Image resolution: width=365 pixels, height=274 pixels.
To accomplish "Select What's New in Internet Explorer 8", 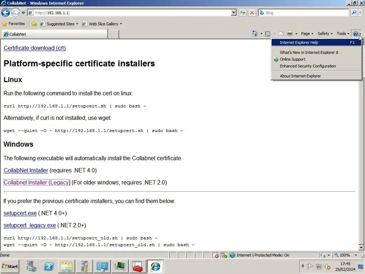I will click(316, 52).
